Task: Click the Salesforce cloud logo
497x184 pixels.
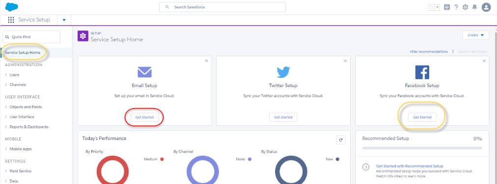Action: (x=12, y=7)
